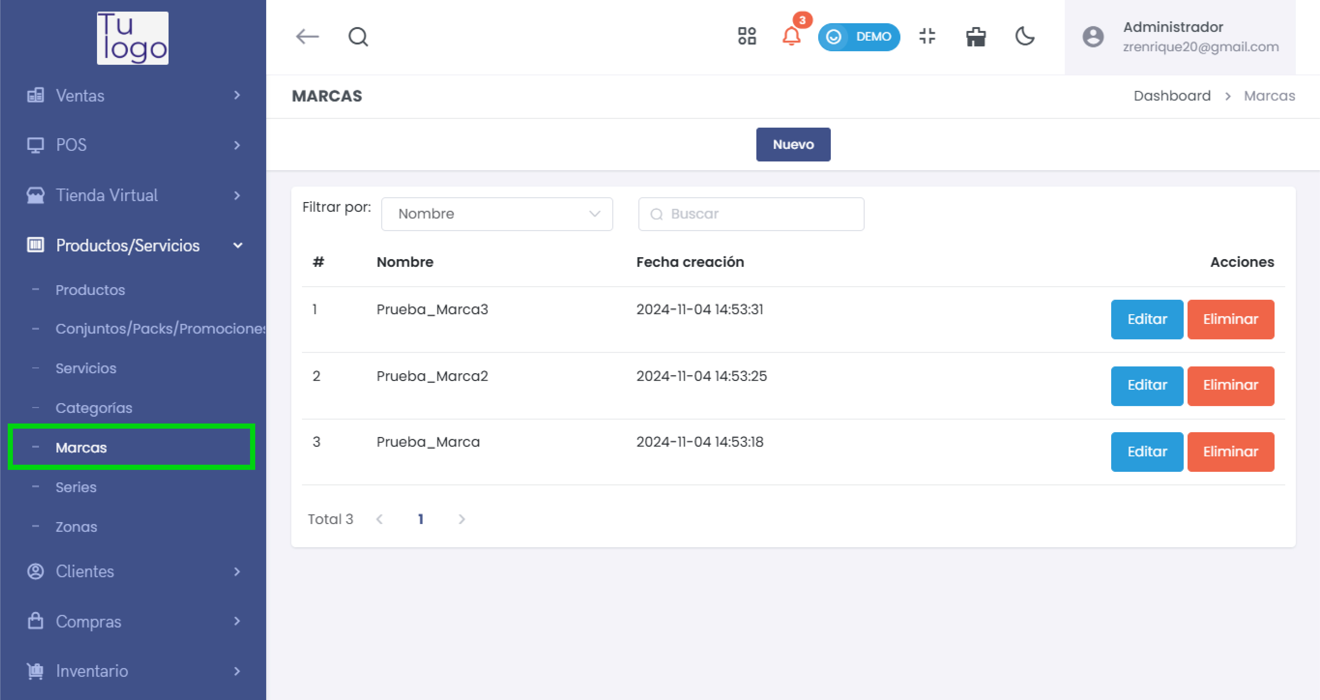1320x700 pixels.
Task: Click zrenrique20@gmail.com email text
Action: (x=1201, y=47)
